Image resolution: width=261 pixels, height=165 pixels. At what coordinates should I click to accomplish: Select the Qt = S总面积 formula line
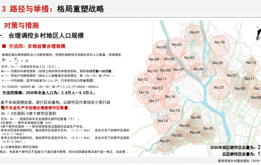click(29, 114)
